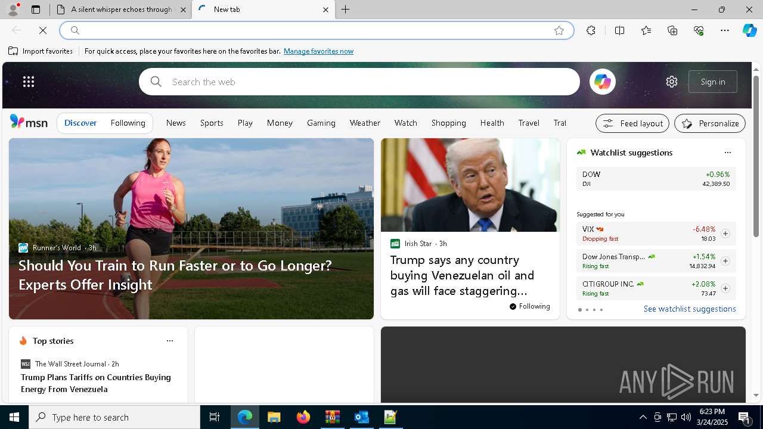Select the Discover feed tab

point(80,123)
